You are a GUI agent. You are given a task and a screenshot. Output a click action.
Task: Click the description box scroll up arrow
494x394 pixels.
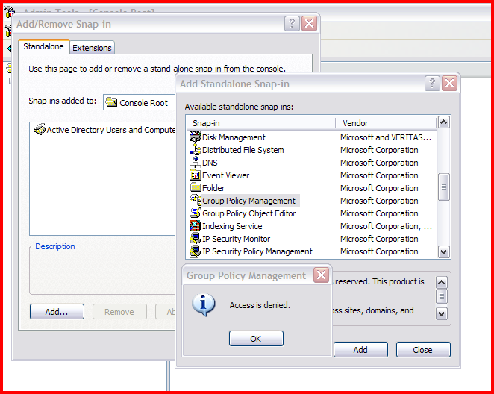(441, 283)
